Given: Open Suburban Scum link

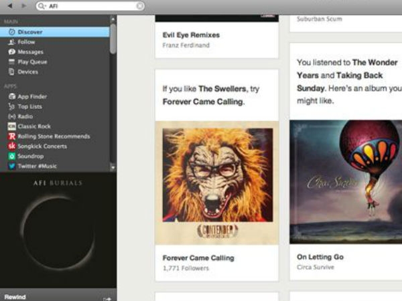Looking at the screenshot, I should point(319,19).
